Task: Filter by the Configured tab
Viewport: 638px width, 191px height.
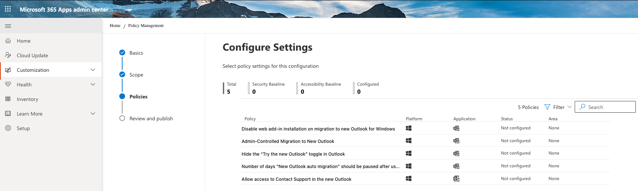Action: point(368,88)
